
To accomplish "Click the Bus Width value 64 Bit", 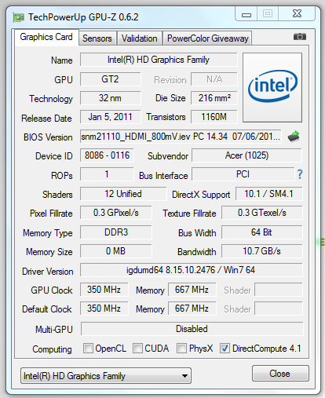I will 262,232.
